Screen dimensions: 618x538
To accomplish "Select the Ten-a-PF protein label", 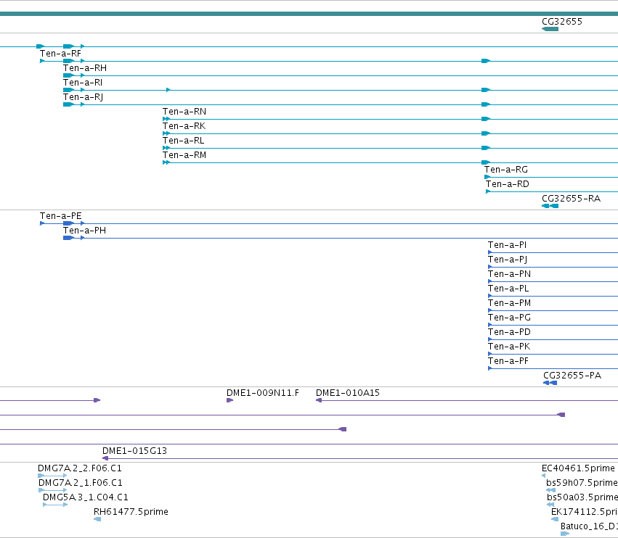I will click(x=508, y=361).
